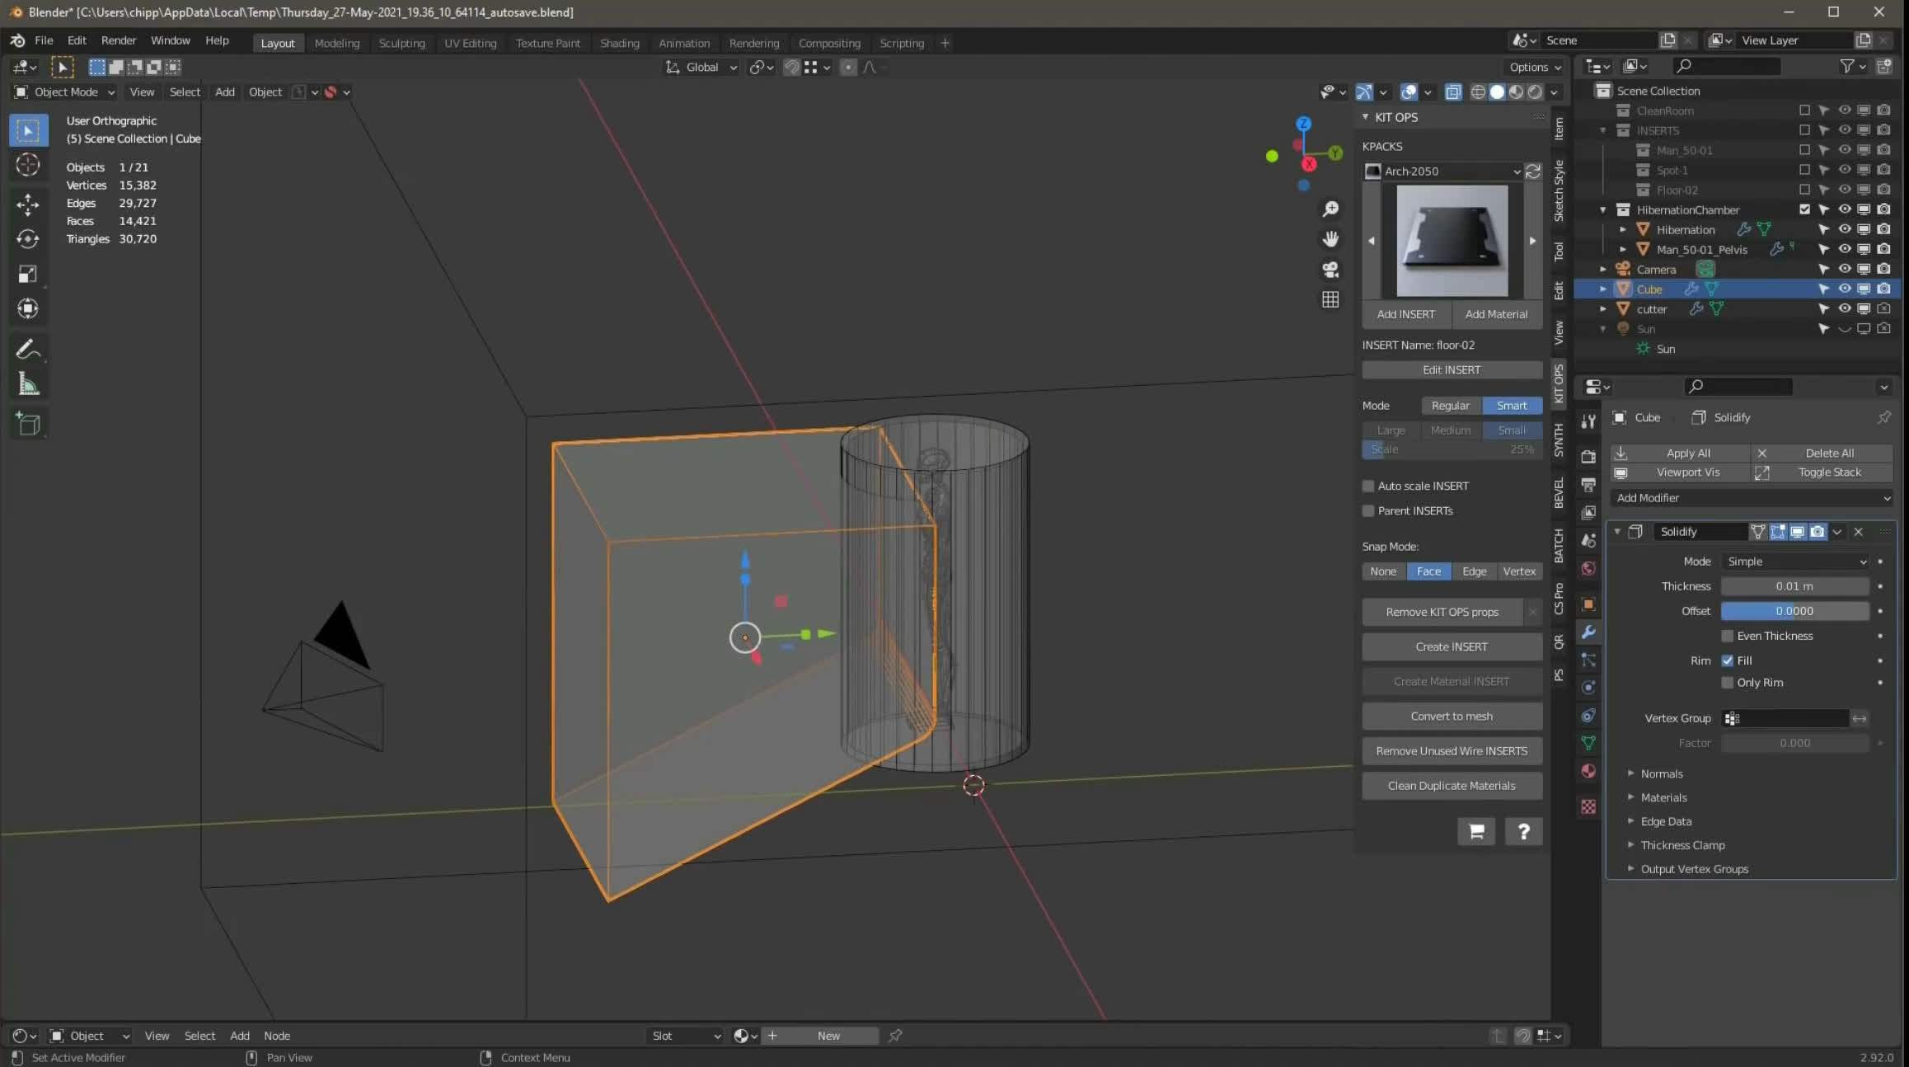Select the Rotate tool in toolbar

point(28,239)
